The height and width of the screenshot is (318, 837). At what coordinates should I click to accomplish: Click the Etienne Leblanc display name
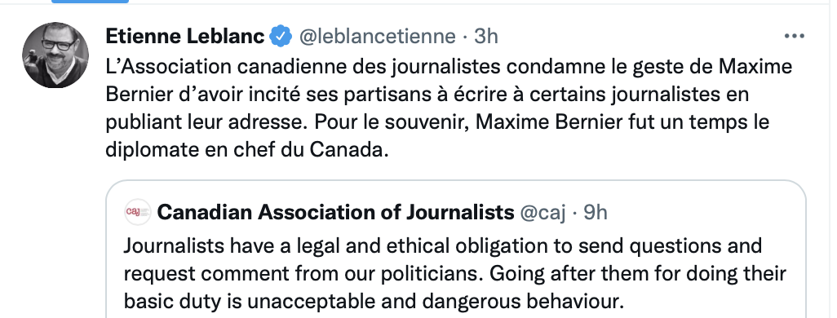[x=184, y=36]
